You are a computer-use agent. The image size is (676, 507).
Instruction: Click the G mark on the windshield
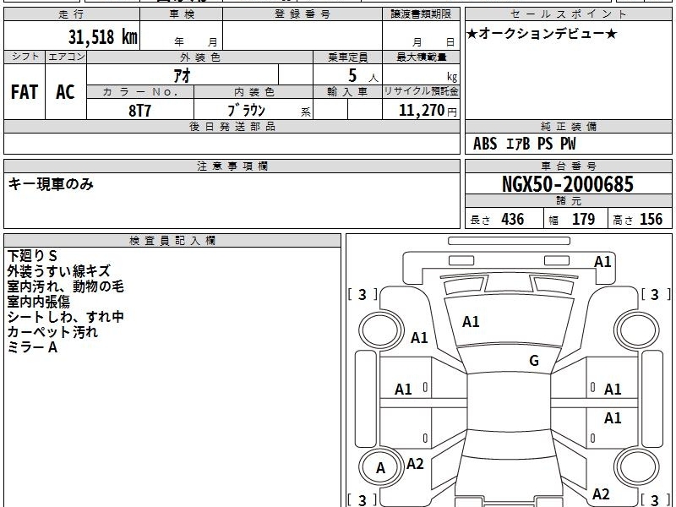tap(534, 360)
